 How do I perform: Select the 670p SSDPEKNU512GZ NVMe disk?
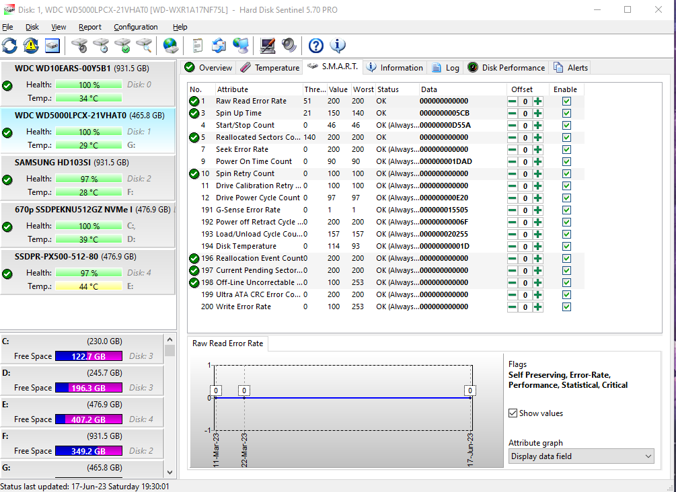pyautogui.click(x=87, y=224)
